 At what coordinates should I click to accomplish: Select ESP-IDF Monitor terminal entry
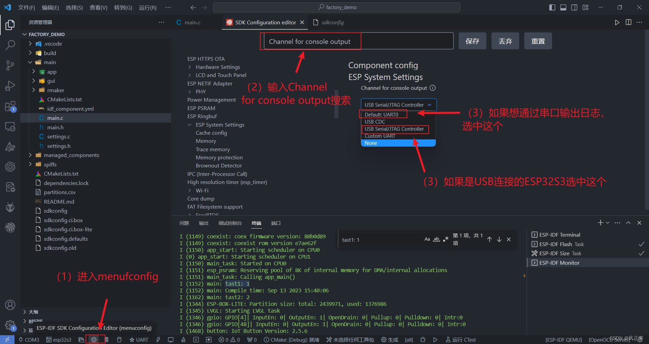click(587, 263)
